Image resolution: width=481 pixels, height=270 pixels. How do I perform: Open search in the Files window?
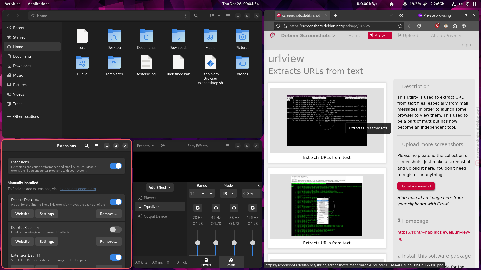point(196,16)
